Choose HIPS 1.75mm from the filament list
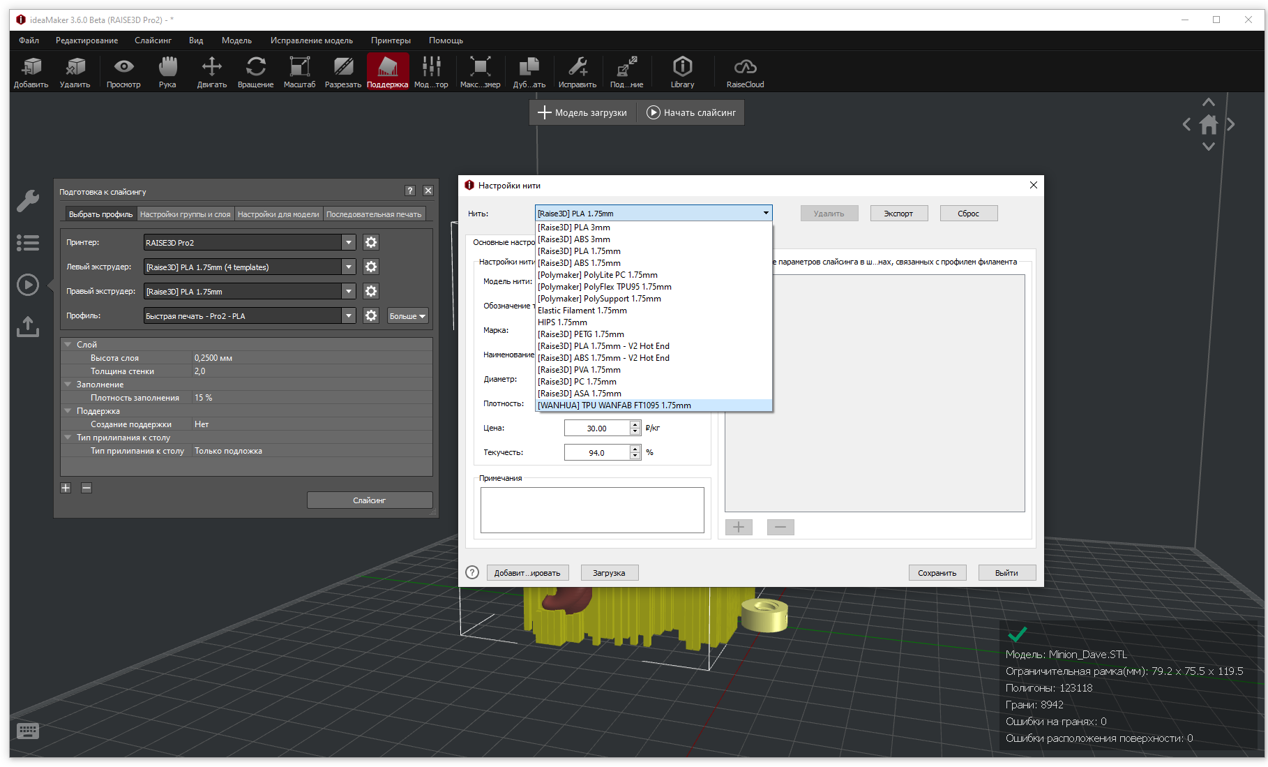Screen dimensions: 1268x767 click(x=654, y=322)
